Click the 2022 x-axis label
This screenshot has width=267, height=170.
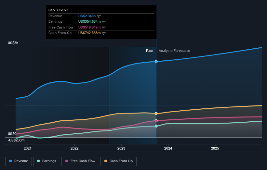(74, 148)
